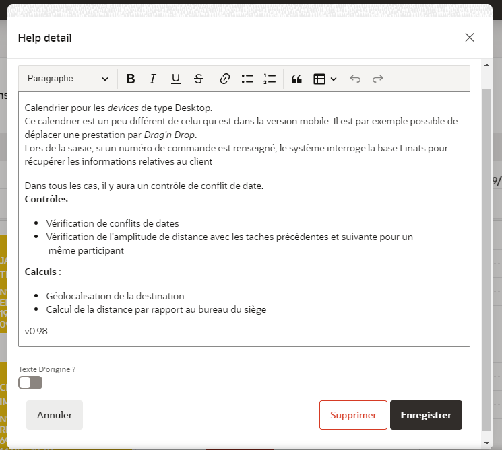
Task: Toggle bold formatting in the editor toolbar
Action: click(130, 79)
